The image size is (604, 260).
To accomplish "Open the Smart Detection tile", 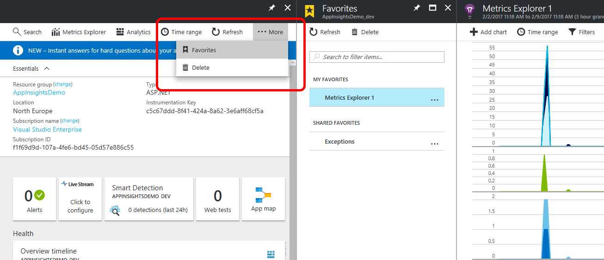I will 149,199.
